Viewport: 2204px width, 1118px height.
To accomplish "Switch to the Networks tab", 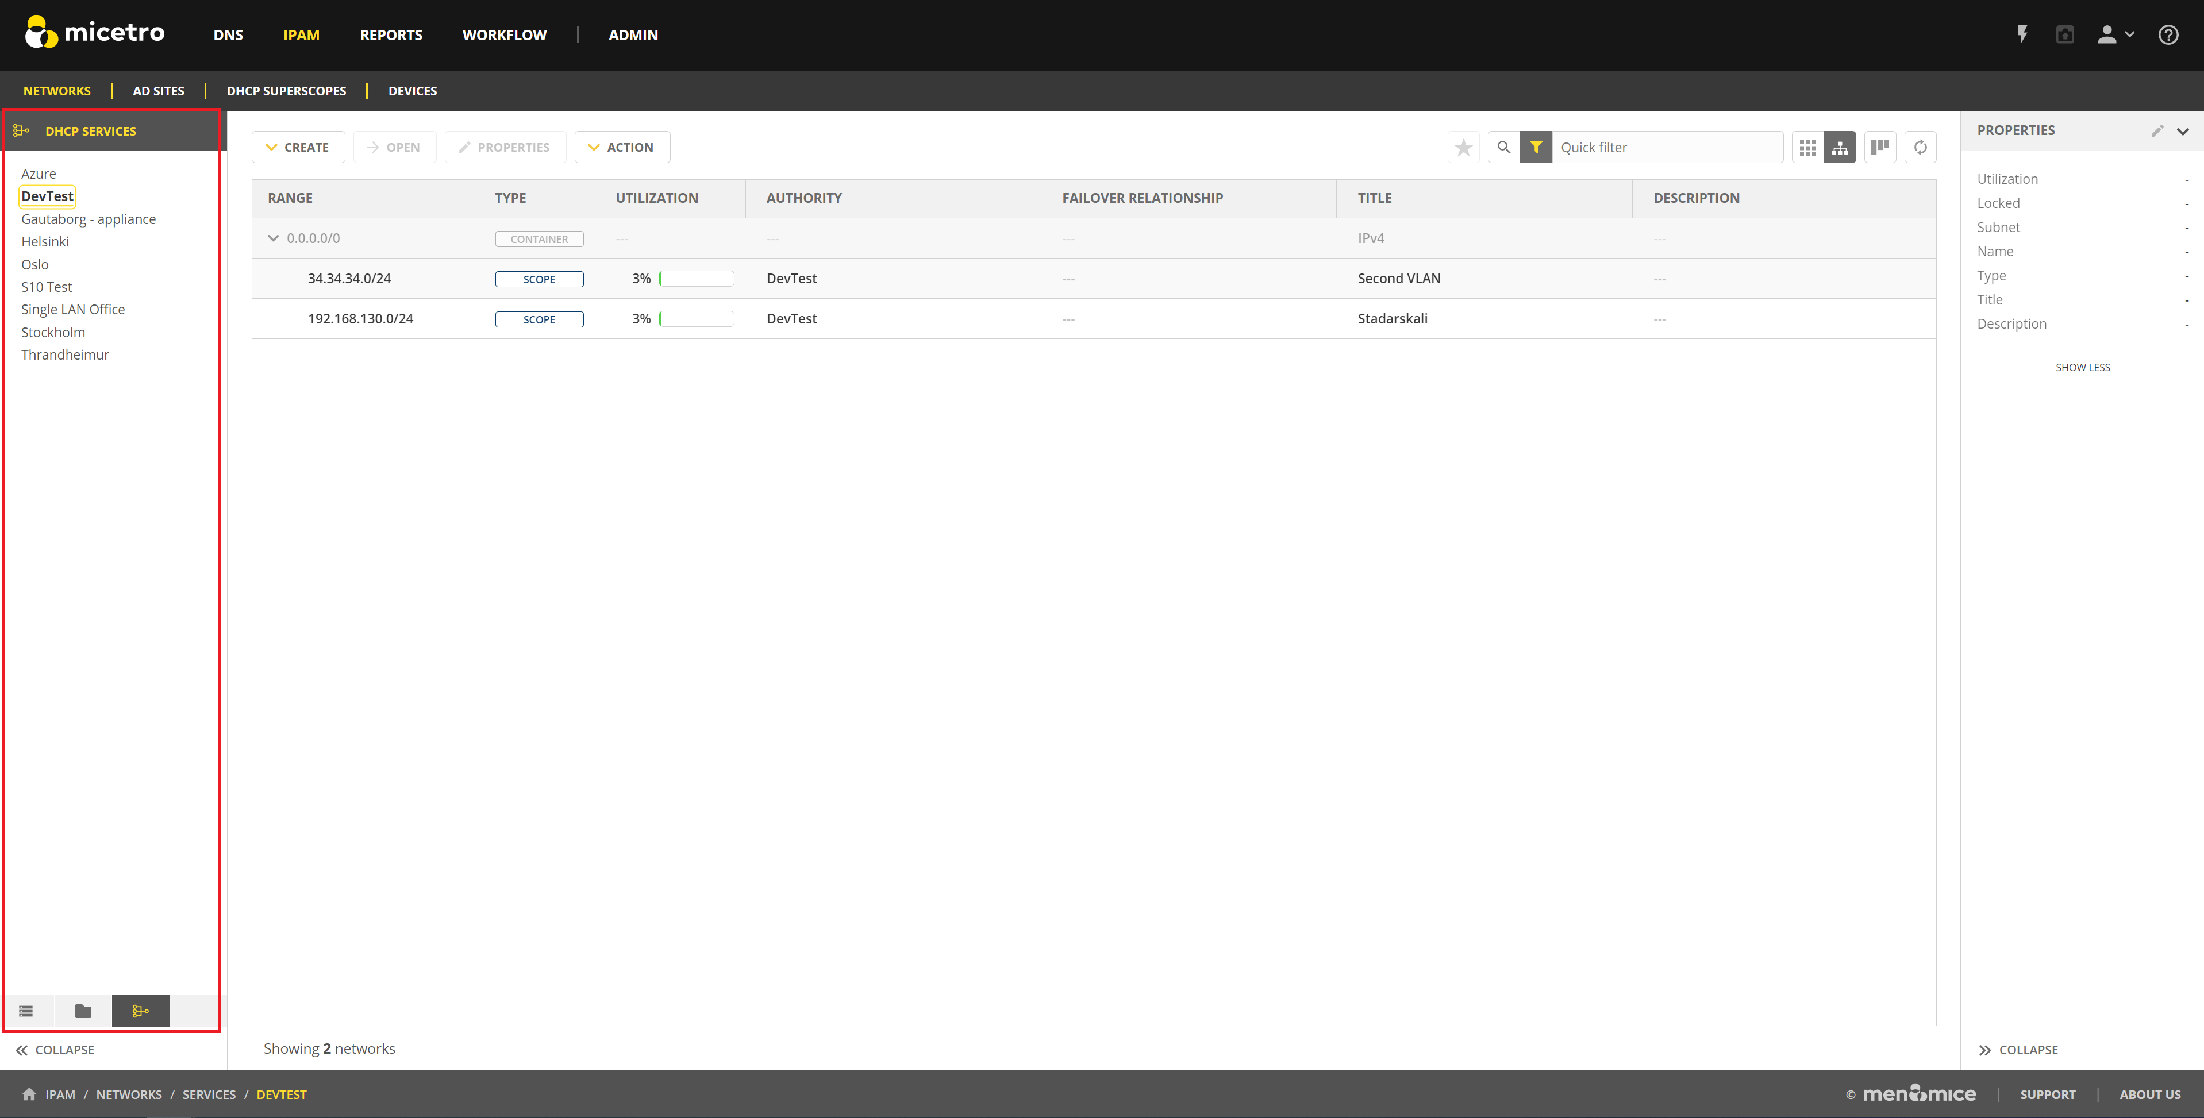I will click(x=56, y=91).
